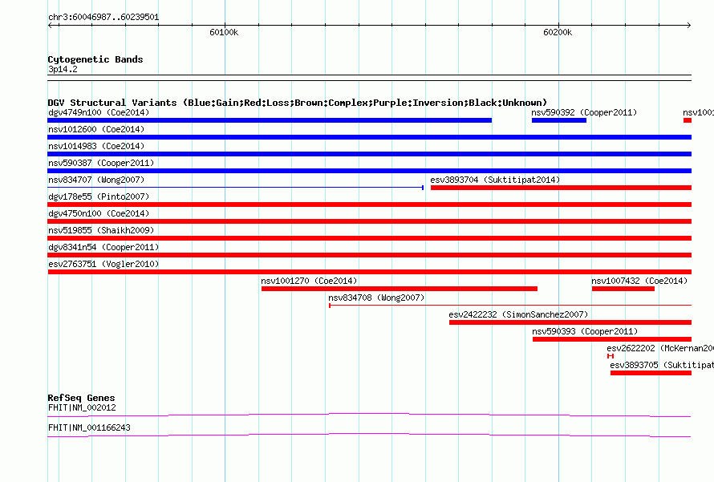Viewport: 714px width, 482px height.
Task: Click the red esv3893704 loss bar
Action: (561, 188)
